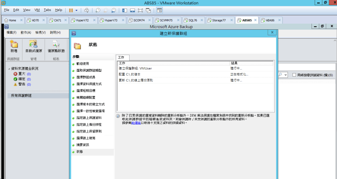Viewport: 337px width, 179px height.
Task: Toggle the 同時搜尋詳細資料 checkbox
Action: 294,75
